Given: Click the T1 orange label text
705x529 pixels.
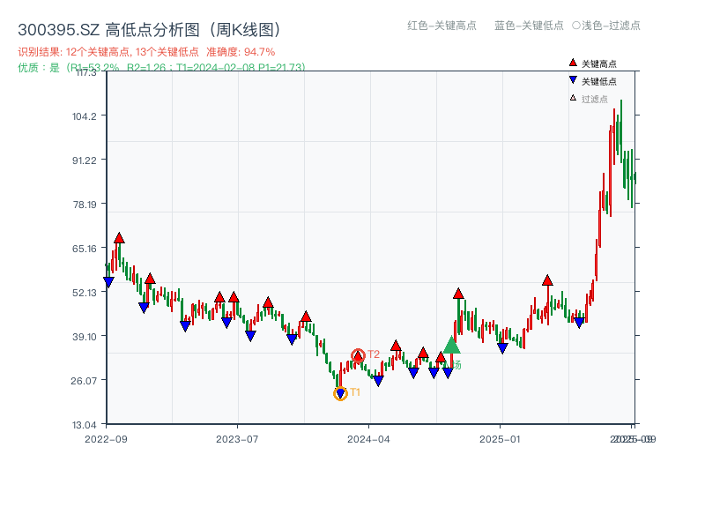Looking at the screenshot, I should pos(355,392).
